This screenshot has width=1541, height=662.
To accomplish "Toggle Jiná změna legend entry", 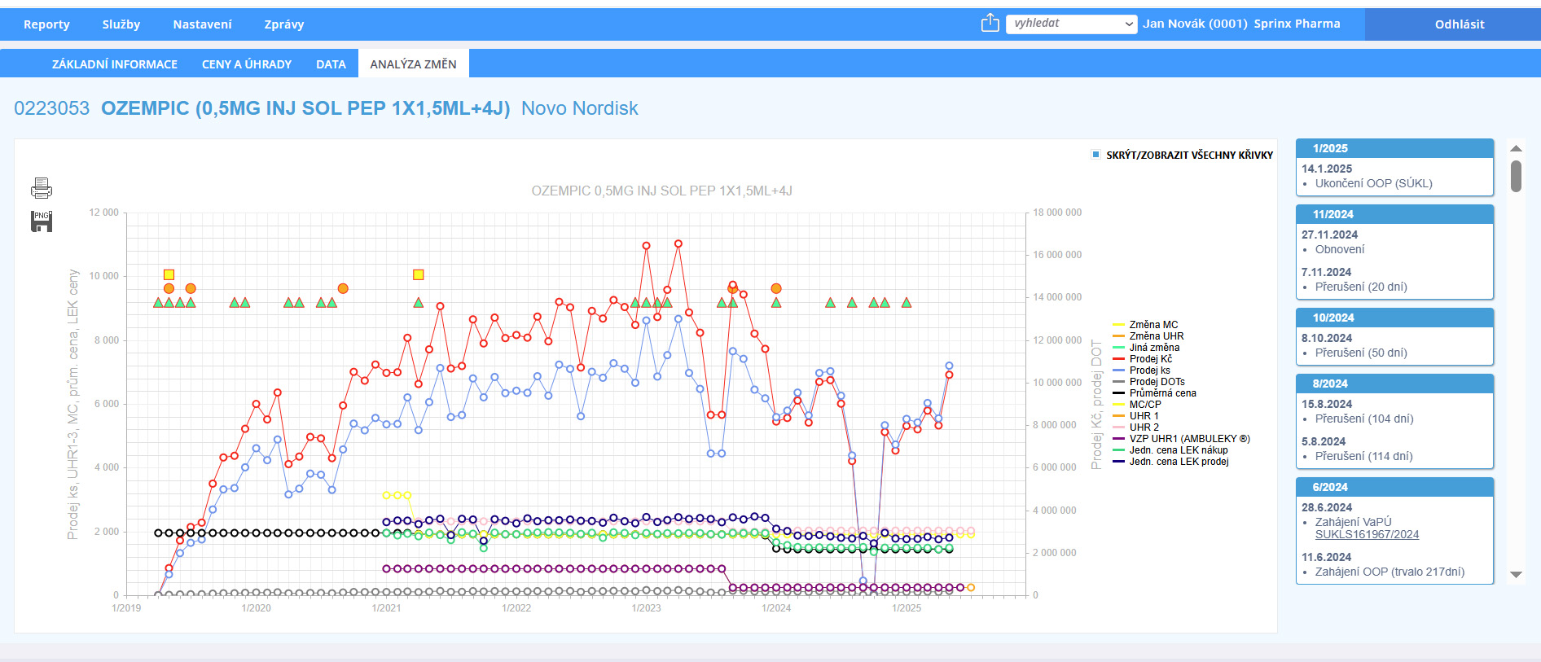I will (1146, 348).
